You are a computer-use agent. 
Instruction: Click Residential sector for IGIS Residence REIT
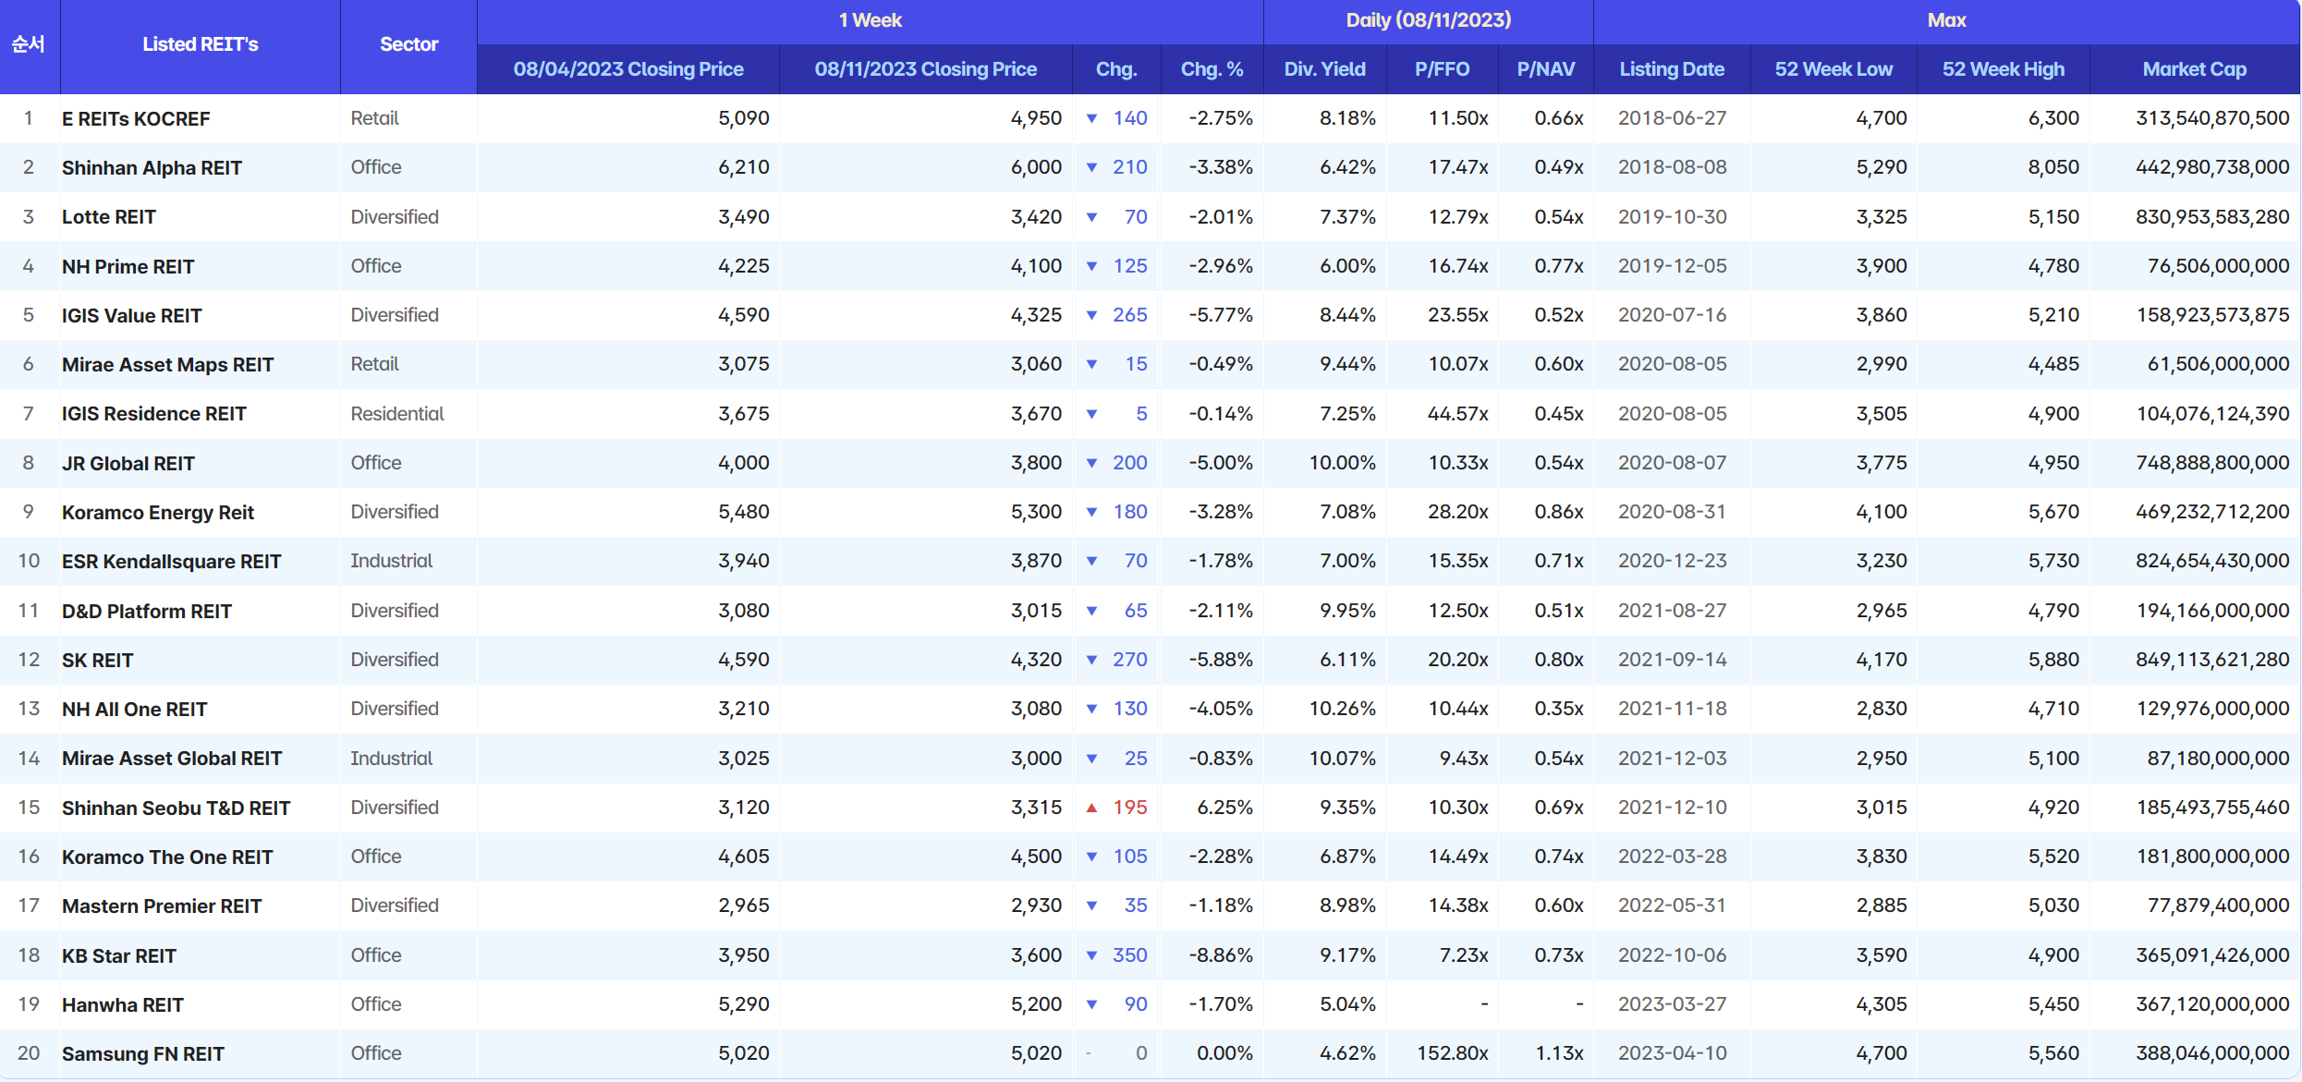[397, 414]
